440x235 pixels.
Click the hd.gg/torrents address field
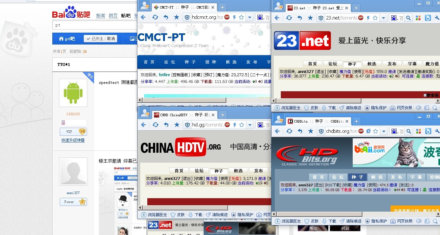(x=207, y=125)
